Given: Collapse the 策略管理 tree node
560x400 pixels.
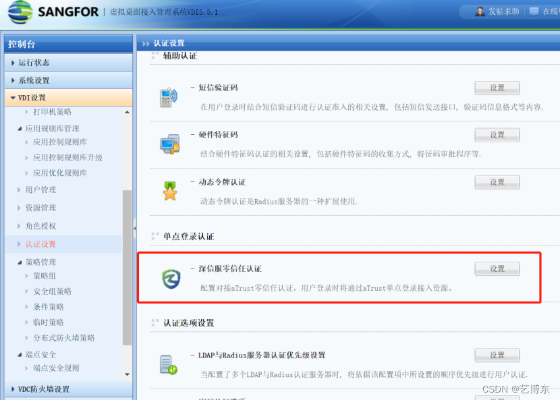Looking at the screenshot, I should click(x=20, y=262).
